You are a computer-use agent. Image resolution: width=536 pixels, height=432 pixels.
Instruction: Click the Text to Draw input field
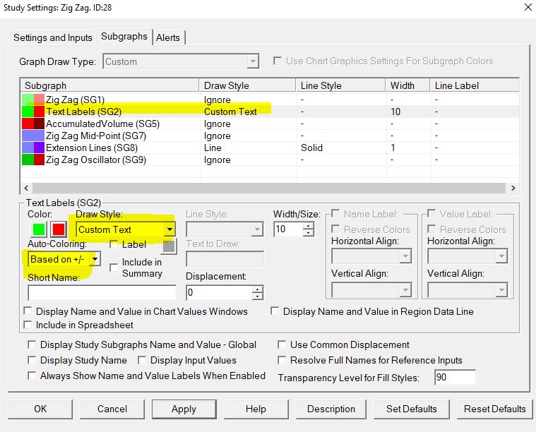(x=225, y=259)
